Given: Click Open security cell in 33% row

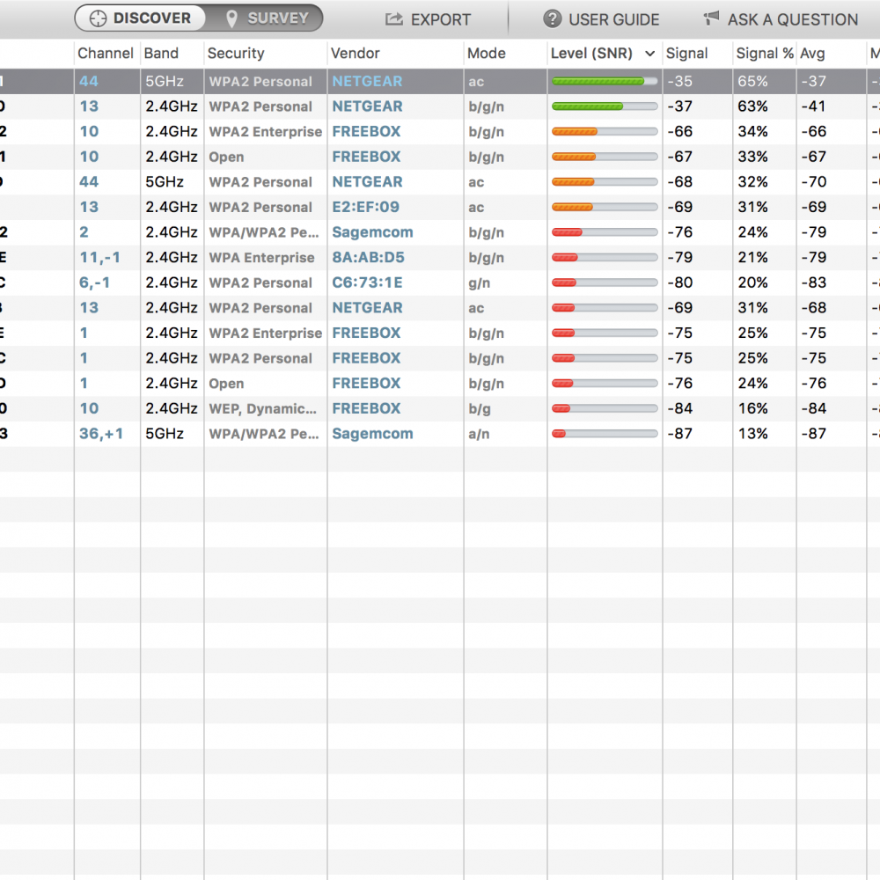Looking at the screenshot, I should point(226,158).
